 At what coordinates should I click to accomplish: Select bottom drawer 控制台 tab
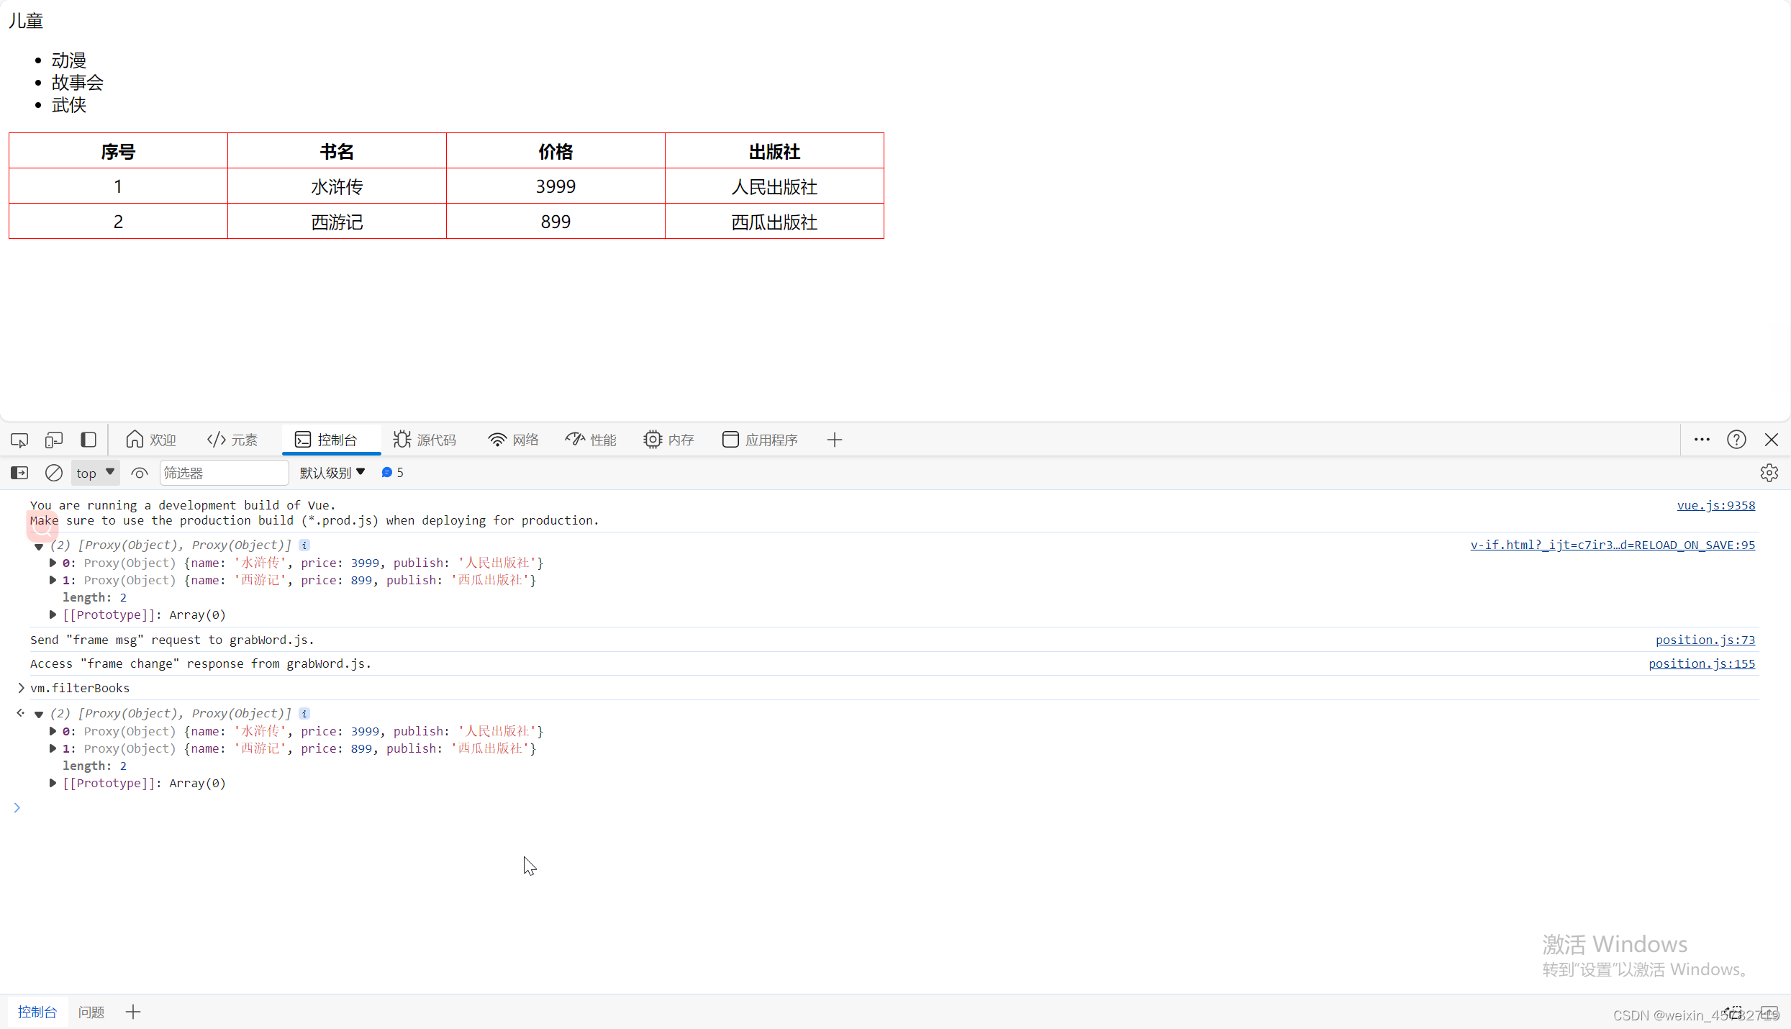tap(37, 1012)
